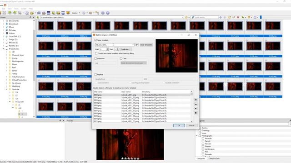
Task: Collapse the AO2 part1 folder node
Action: tap(10, 101)
